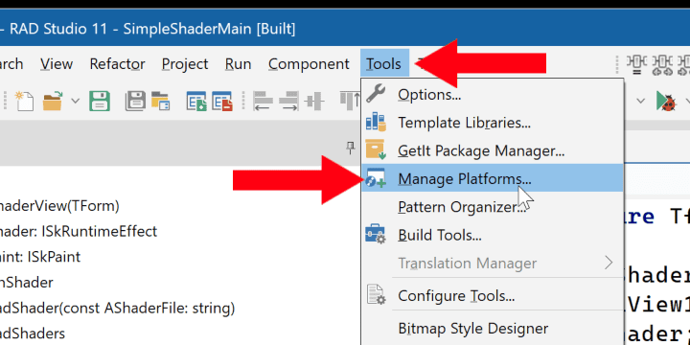
Task: Open the dropdown arrow beside Open folder
Action: click(x=76, y=101)
